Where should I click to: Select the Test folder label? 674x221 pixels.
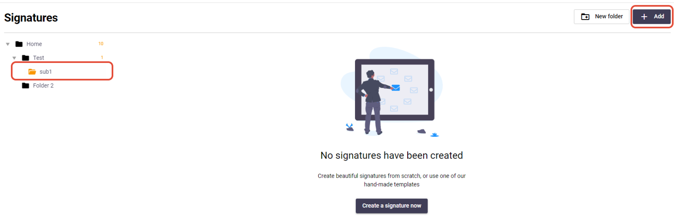(x=38, y=58)
